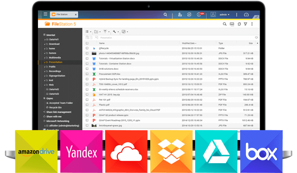Go back with left navigation arrow
This screenshot has height=173, width=297.
87,37
